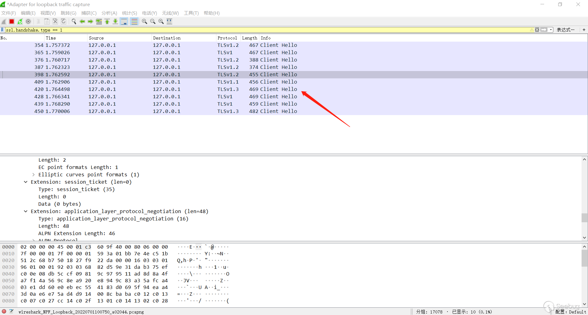
Task: Restart the current capture
Action: tap(20, 21)
